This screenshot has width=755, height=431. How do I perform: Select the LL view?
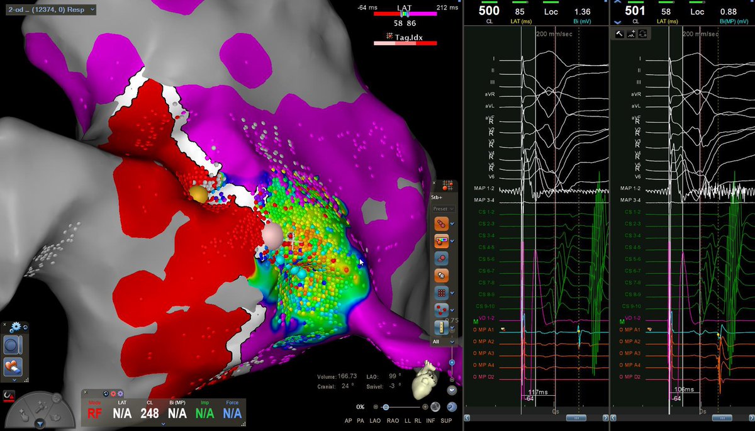tap(408, 420)
